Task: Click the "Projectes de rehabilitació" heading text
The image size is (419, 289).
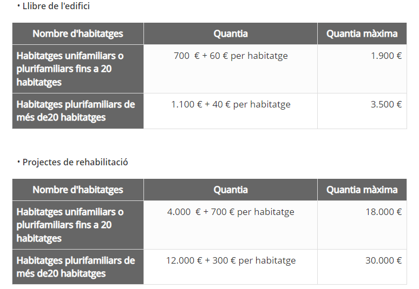Action: (75, 162)
